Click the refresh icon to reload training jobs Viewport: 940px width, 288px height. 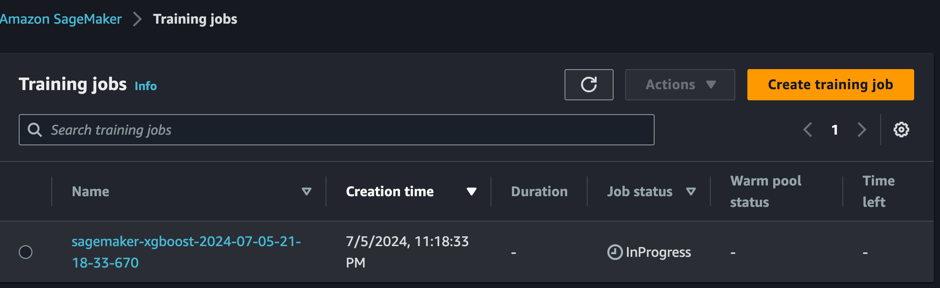click(x=589, y=84)
